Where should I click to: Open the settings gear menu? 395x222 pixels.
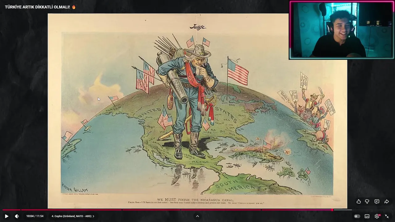377,216
